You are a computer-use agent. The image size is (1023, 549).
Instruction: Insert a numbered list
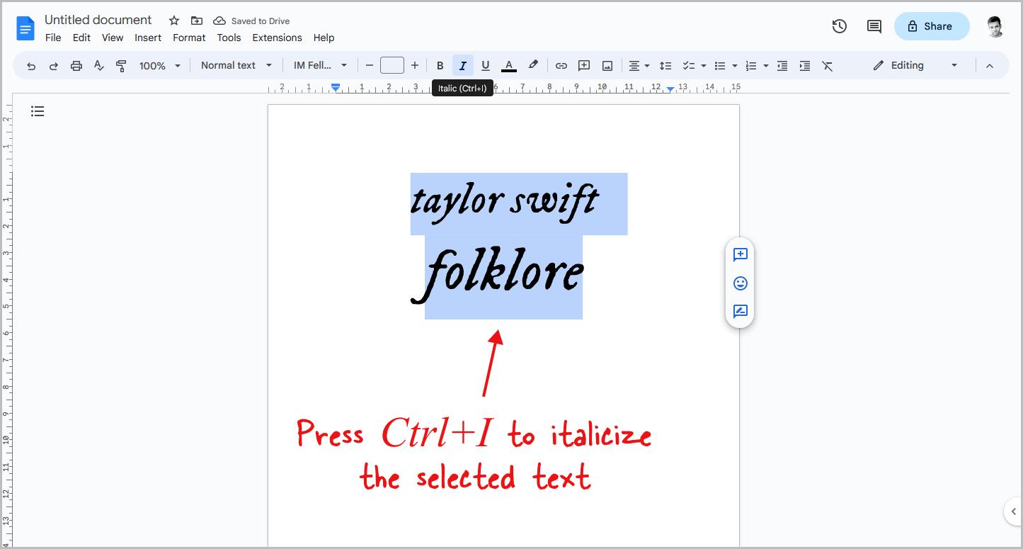751,66
